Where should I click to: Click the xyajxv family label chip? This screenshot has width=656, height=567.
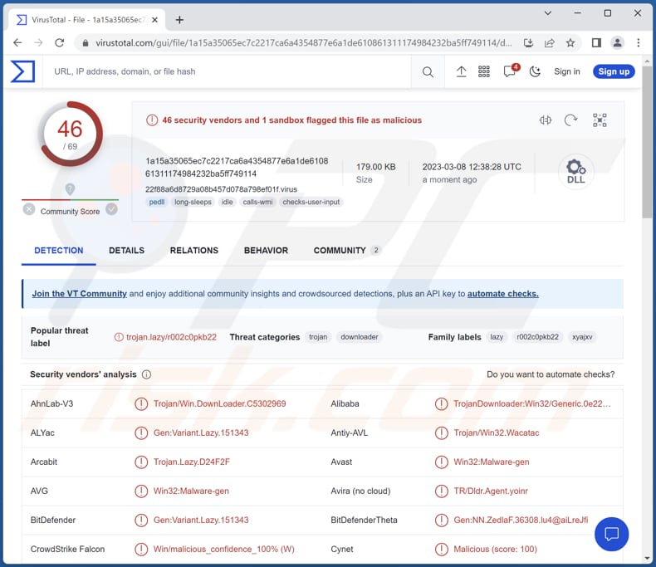pos(582,337)
